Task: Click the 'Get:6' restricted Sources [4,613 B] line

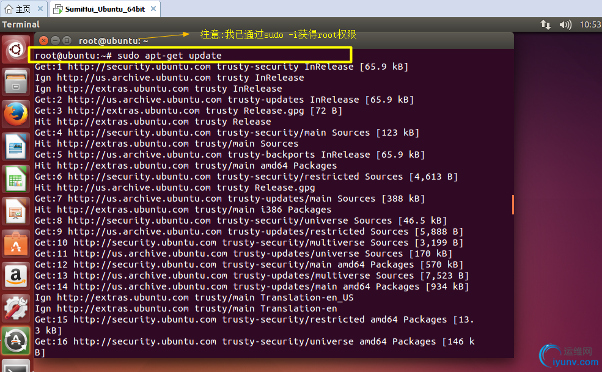Action: click(x=246, y=177)
